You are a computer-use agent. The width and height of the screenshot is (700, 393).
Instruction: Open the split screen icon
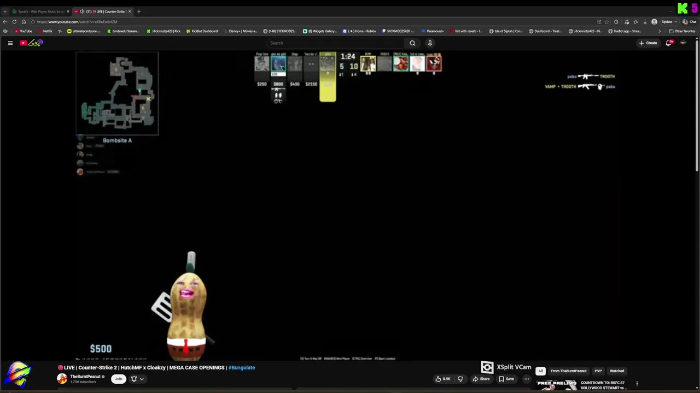coord(599,22)
